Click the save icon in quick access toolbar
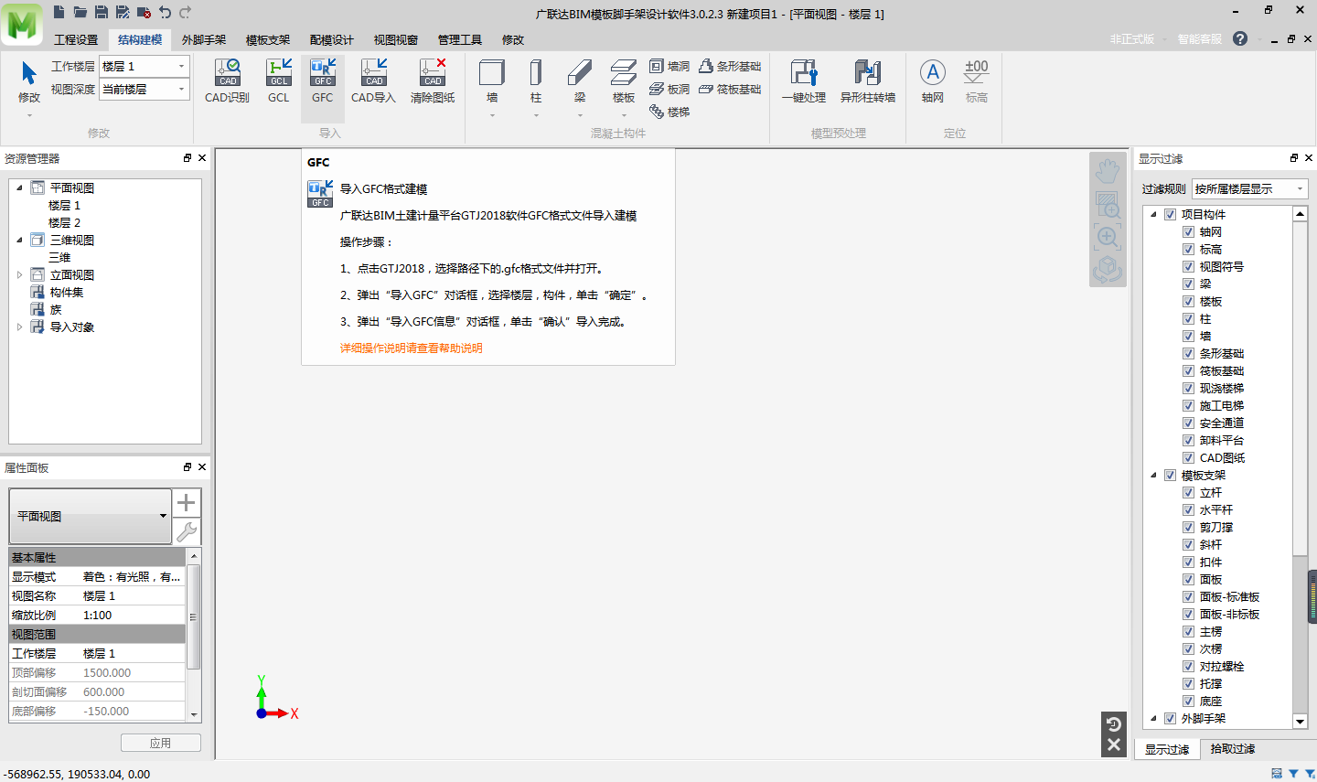 point(102,12)
